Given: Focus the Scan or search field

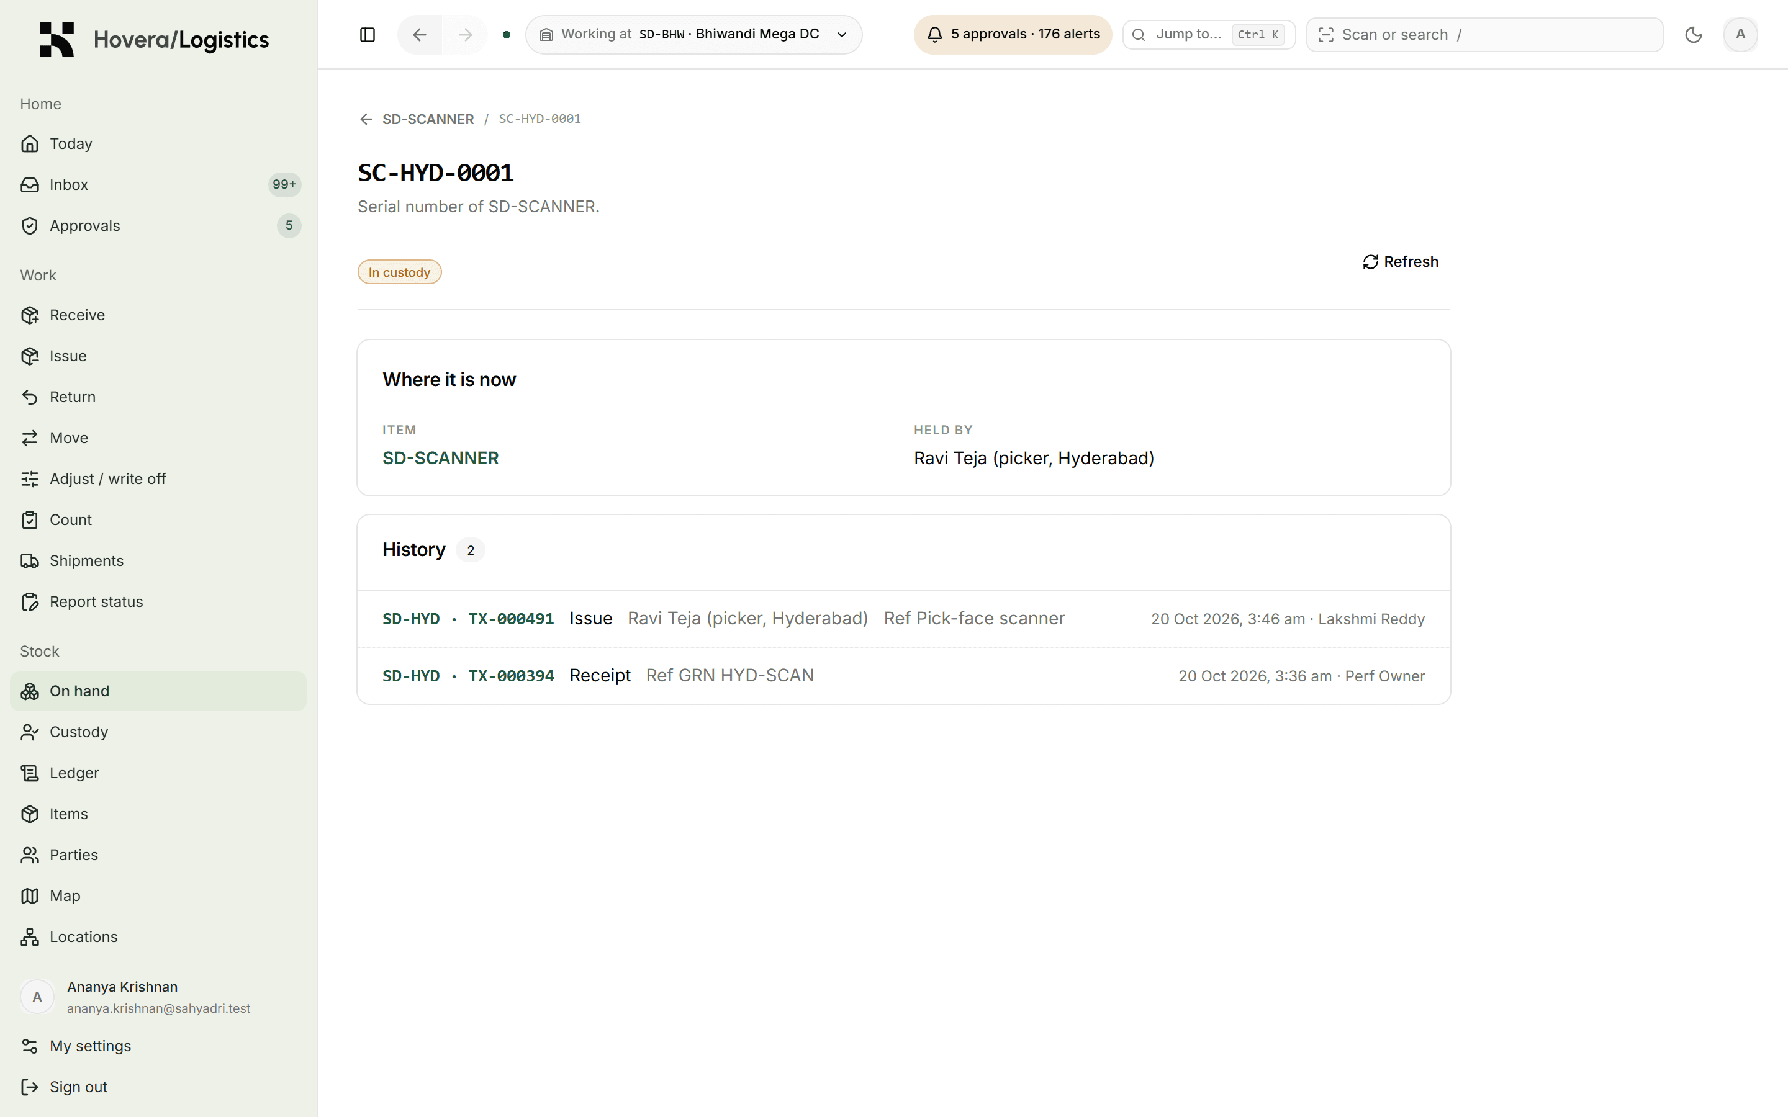Looking at the screenshot, I should tap(1484, 35).
